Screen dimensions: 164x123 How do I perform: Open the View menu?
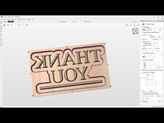24,19
